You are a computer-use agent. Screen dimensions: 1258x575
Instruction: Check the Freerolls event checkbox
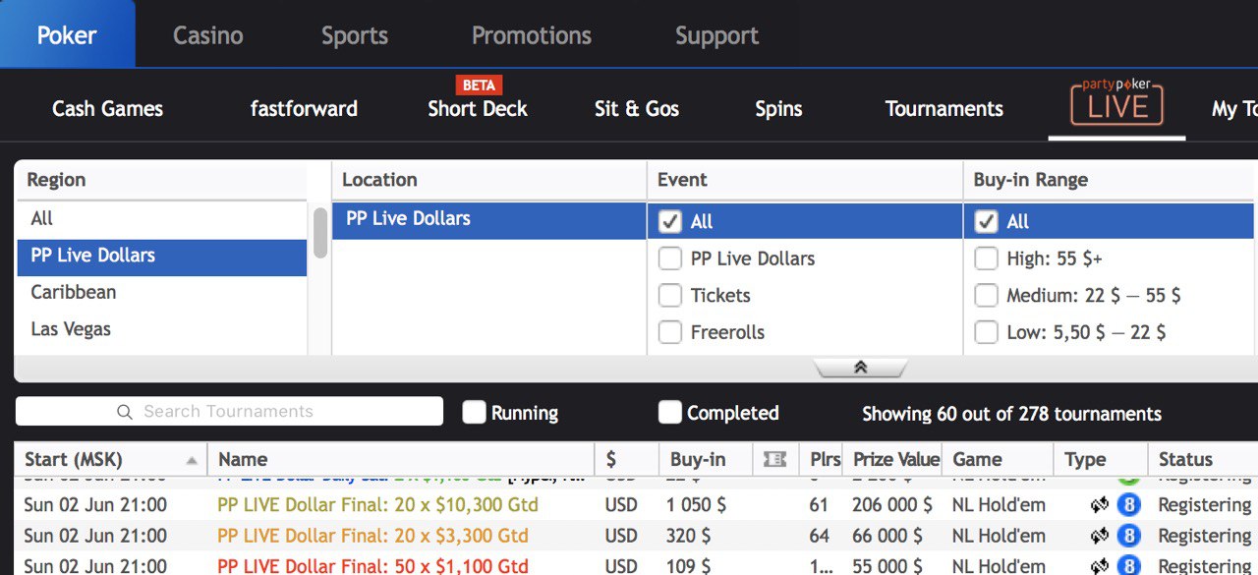coord(670,332)
